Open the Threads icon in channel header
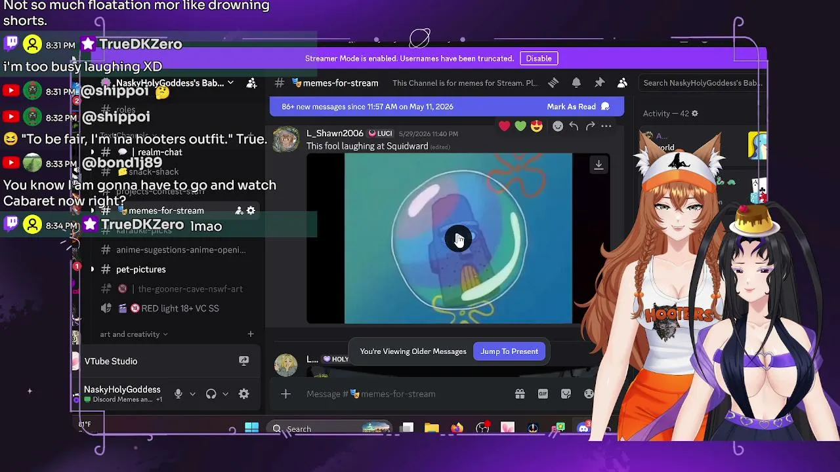 [553, 83]
